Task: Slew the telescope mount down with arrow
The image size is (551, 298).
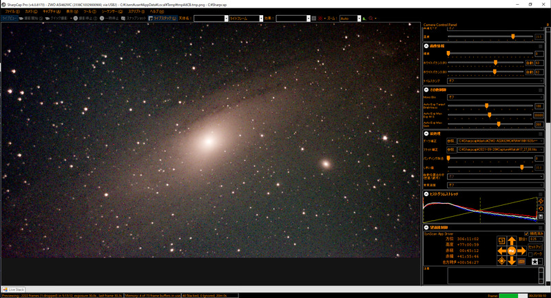Action: coord(512,261)
